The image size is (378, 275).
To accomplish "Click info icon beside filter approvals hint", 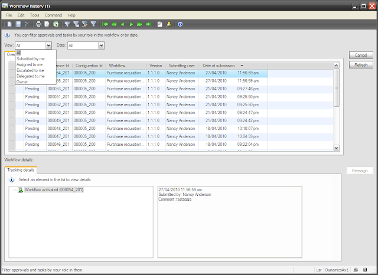I will (8, 35).
